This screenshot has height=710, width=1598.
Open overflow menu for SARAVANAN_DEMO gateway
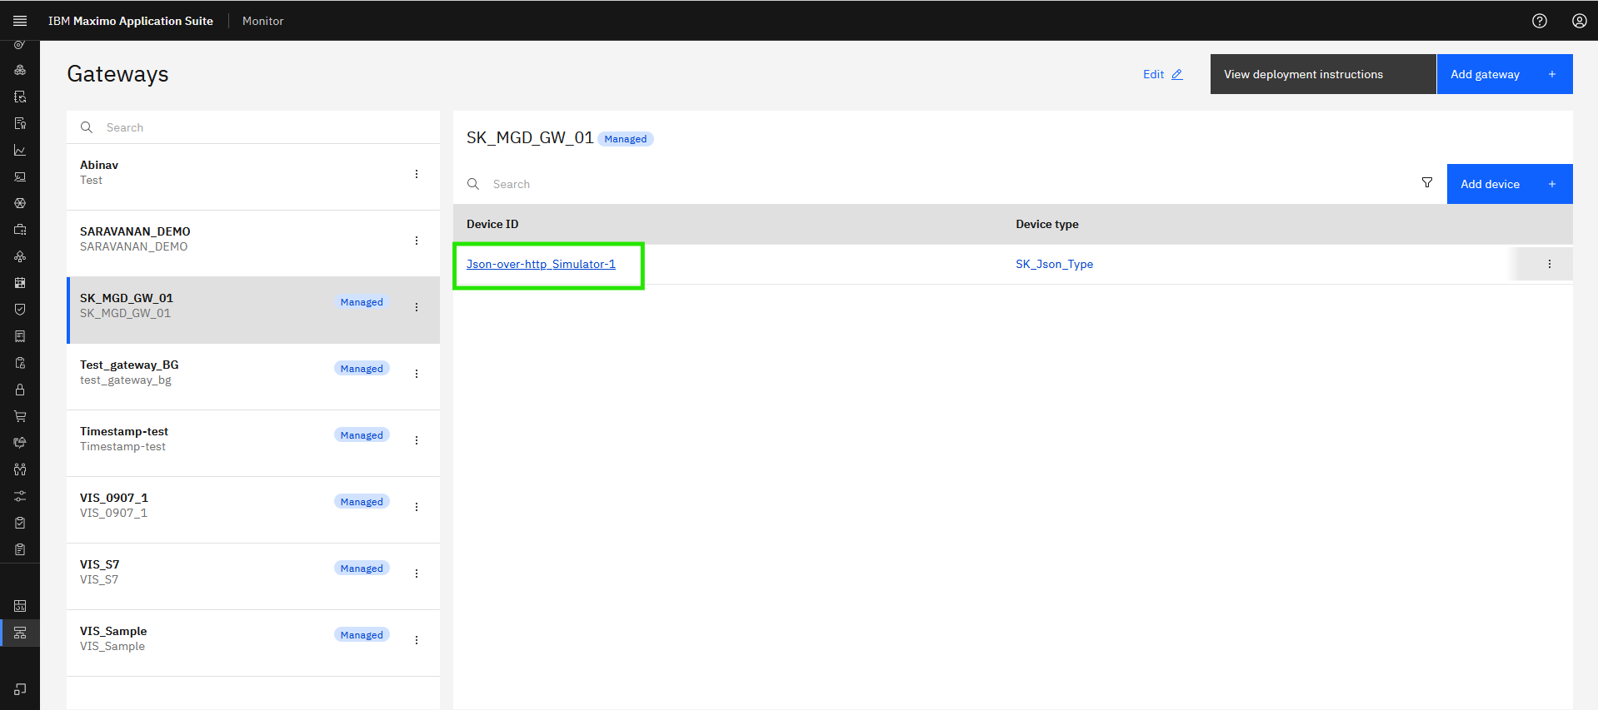(x=417, y=241)
